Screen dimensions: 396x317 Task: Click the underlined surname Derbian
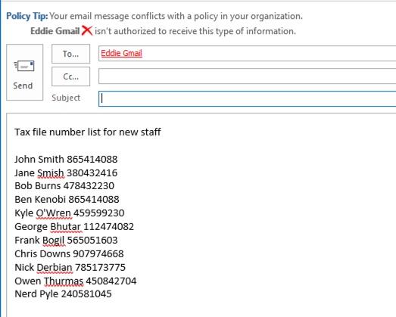point(55,268)
